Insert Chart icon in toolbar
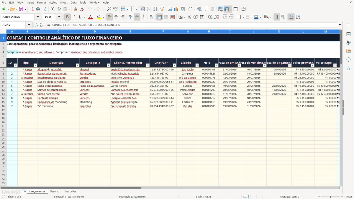The width and height of the screenshot is (354, 199). (x=176, y=9)
